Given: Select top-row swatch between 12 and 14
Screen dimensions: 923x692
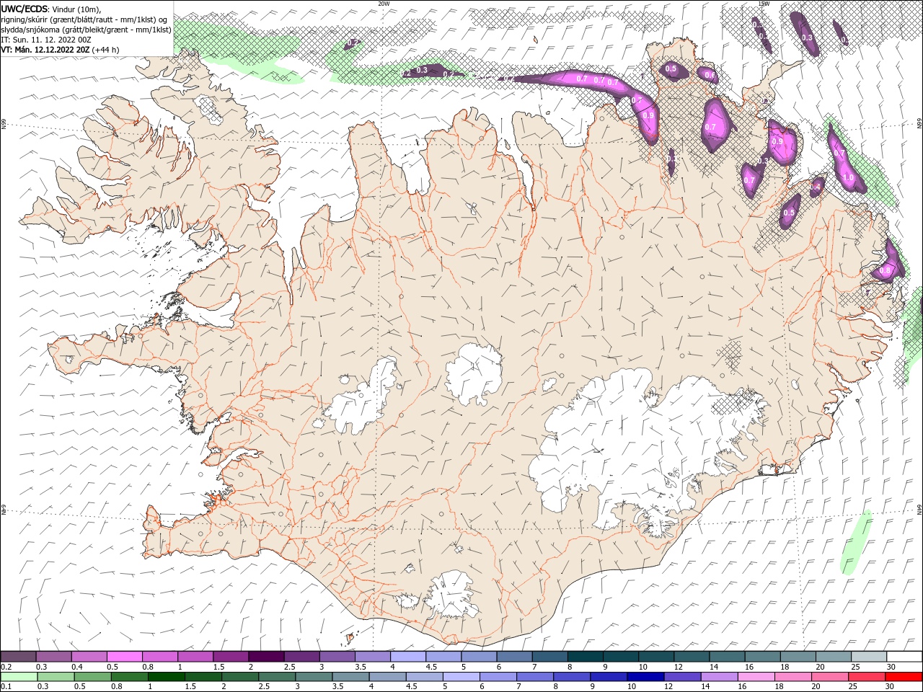Looking at the screenshot, I should 692,657.
